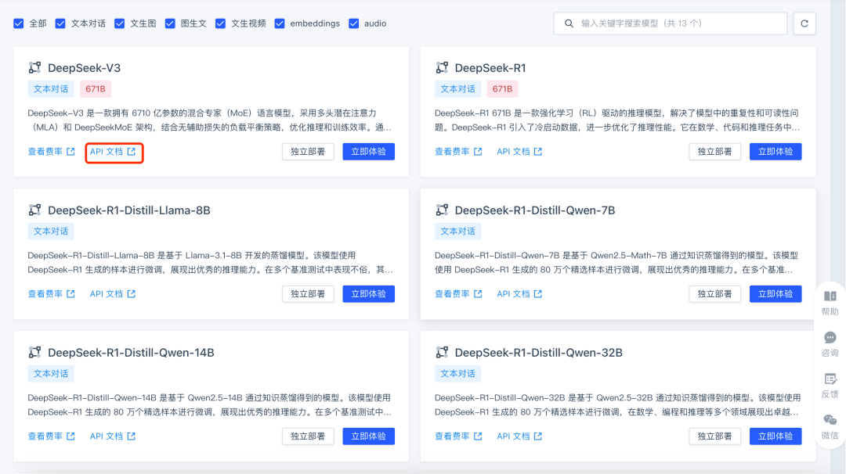Click 立即体验 for Distill-Llama-8B
The width and height of the screenshot is (846, 474).
(368, 294)
